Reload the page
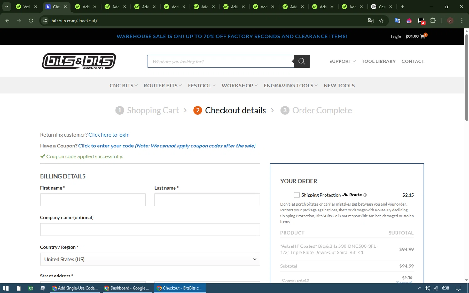Image resolution: width=469 pixels, height=293 pixels. (31, 21)
